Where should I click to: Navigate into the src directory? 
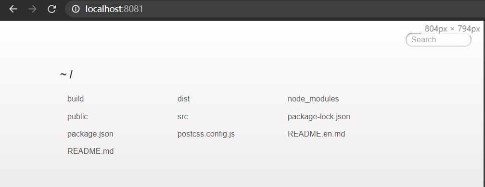183,117
